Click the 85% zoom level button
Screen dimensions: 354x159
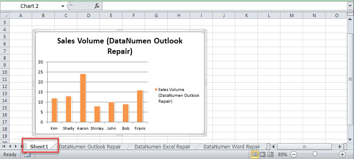[283, 154]
